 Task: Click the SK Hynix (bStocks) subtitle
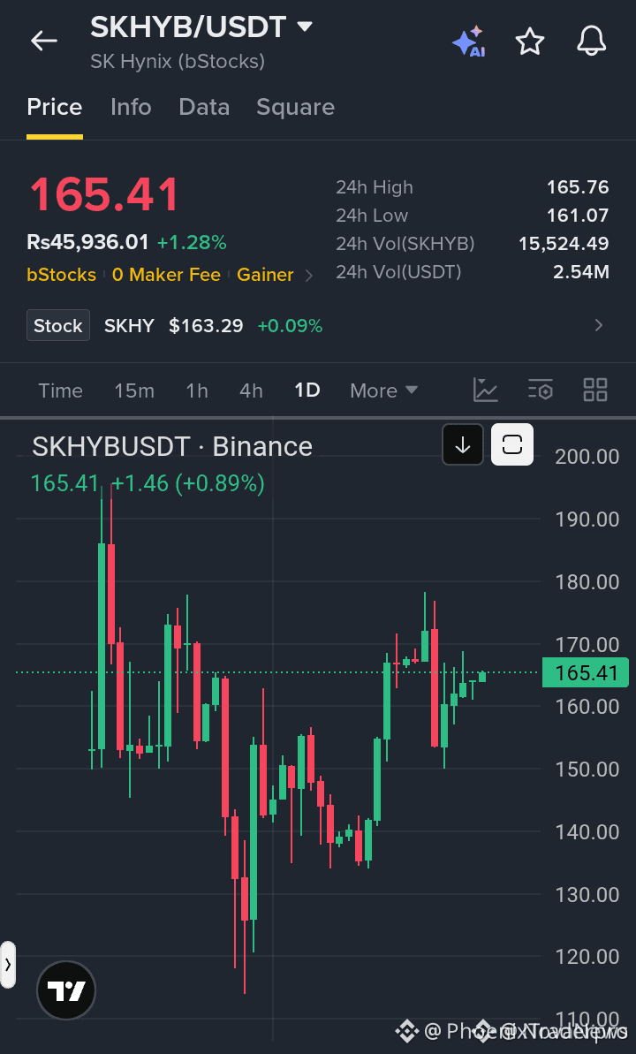click(x=178, y=62)
